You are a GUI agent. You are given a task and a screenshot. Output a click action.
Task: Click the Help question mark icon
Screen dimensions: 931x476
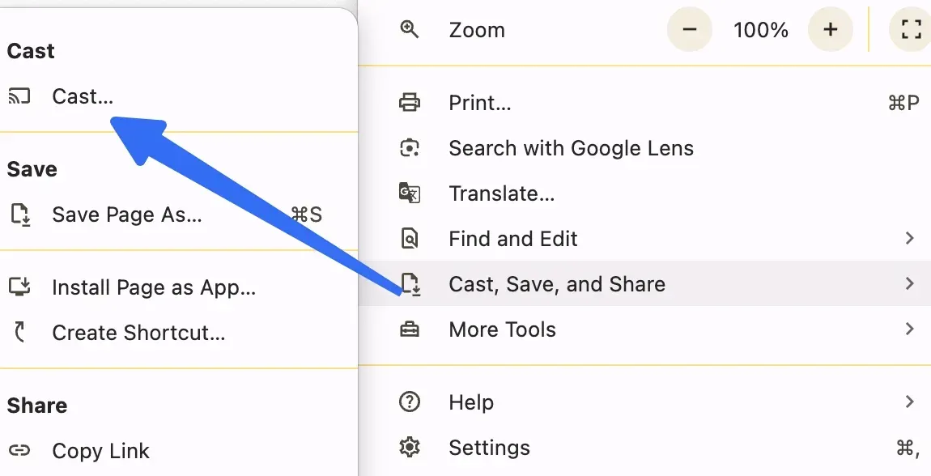[410, 402]
